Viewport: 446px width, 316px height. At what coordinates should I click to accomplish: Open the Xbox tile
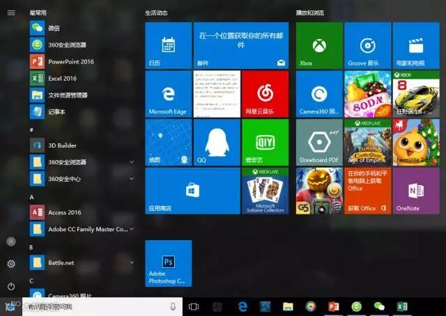[319, 45]
